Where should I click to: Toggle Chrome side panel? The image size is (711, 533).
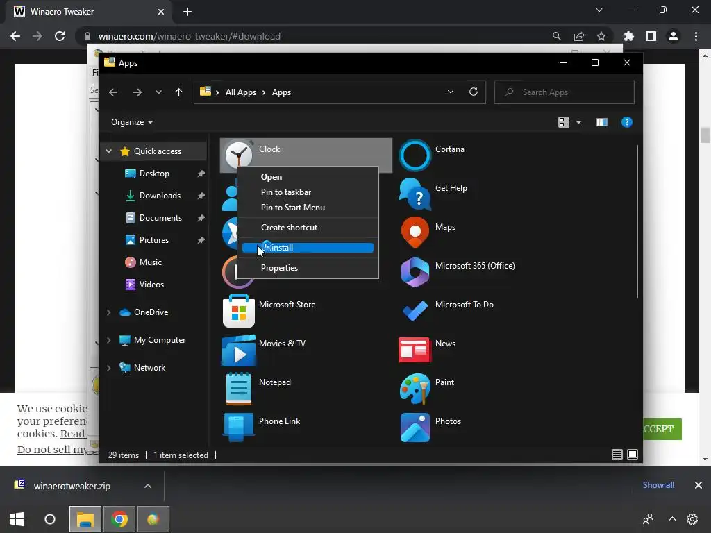coord(651,36)
